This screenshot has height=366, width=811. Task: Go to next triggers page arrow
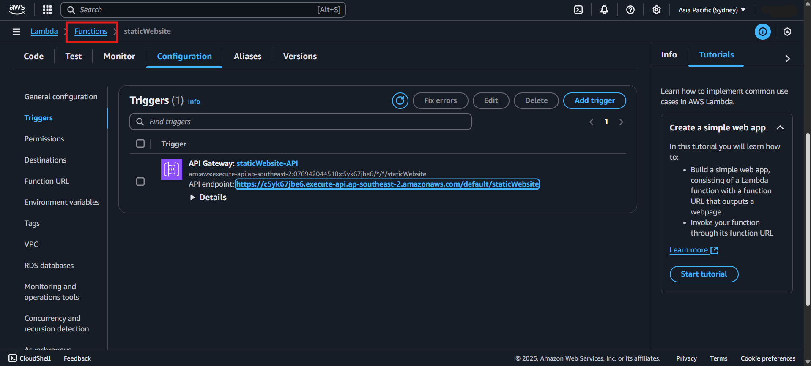tap(621, 122)
